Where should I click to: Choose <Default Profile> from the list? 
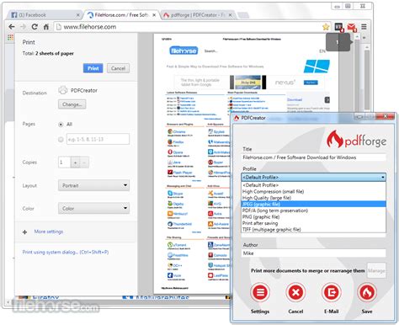tap(313, 185)
